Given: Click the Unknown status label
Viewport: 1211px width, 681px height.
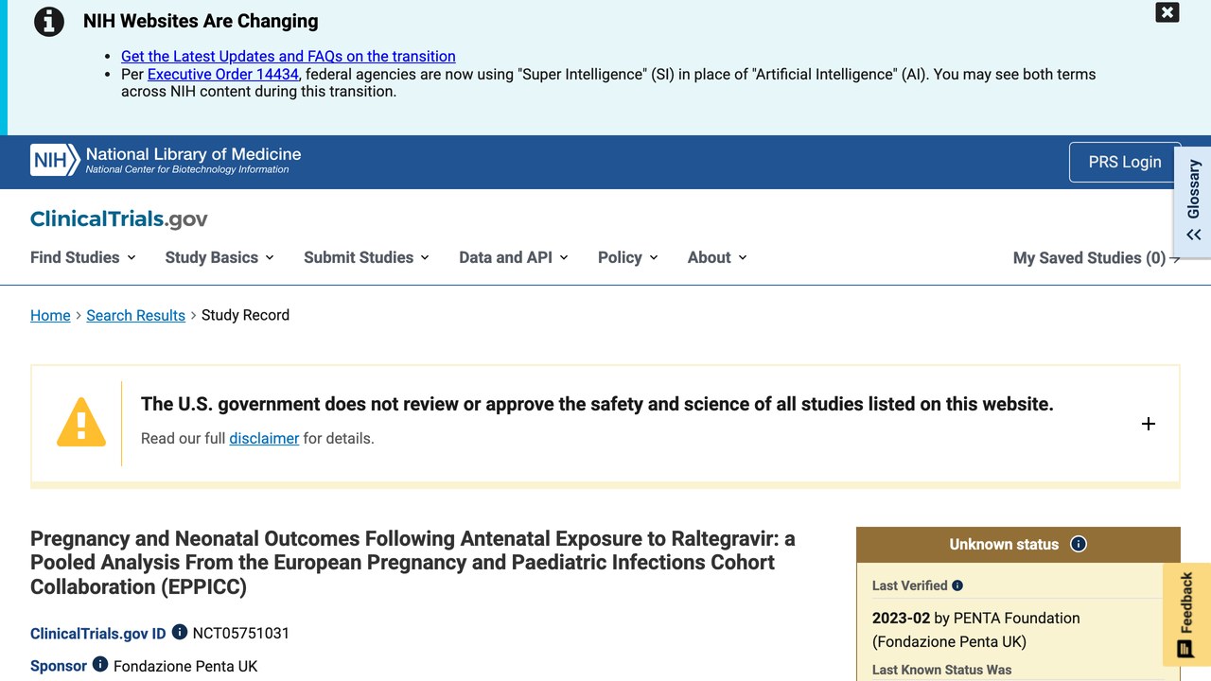Looking at the screenshot, I should pos(1004,544).
